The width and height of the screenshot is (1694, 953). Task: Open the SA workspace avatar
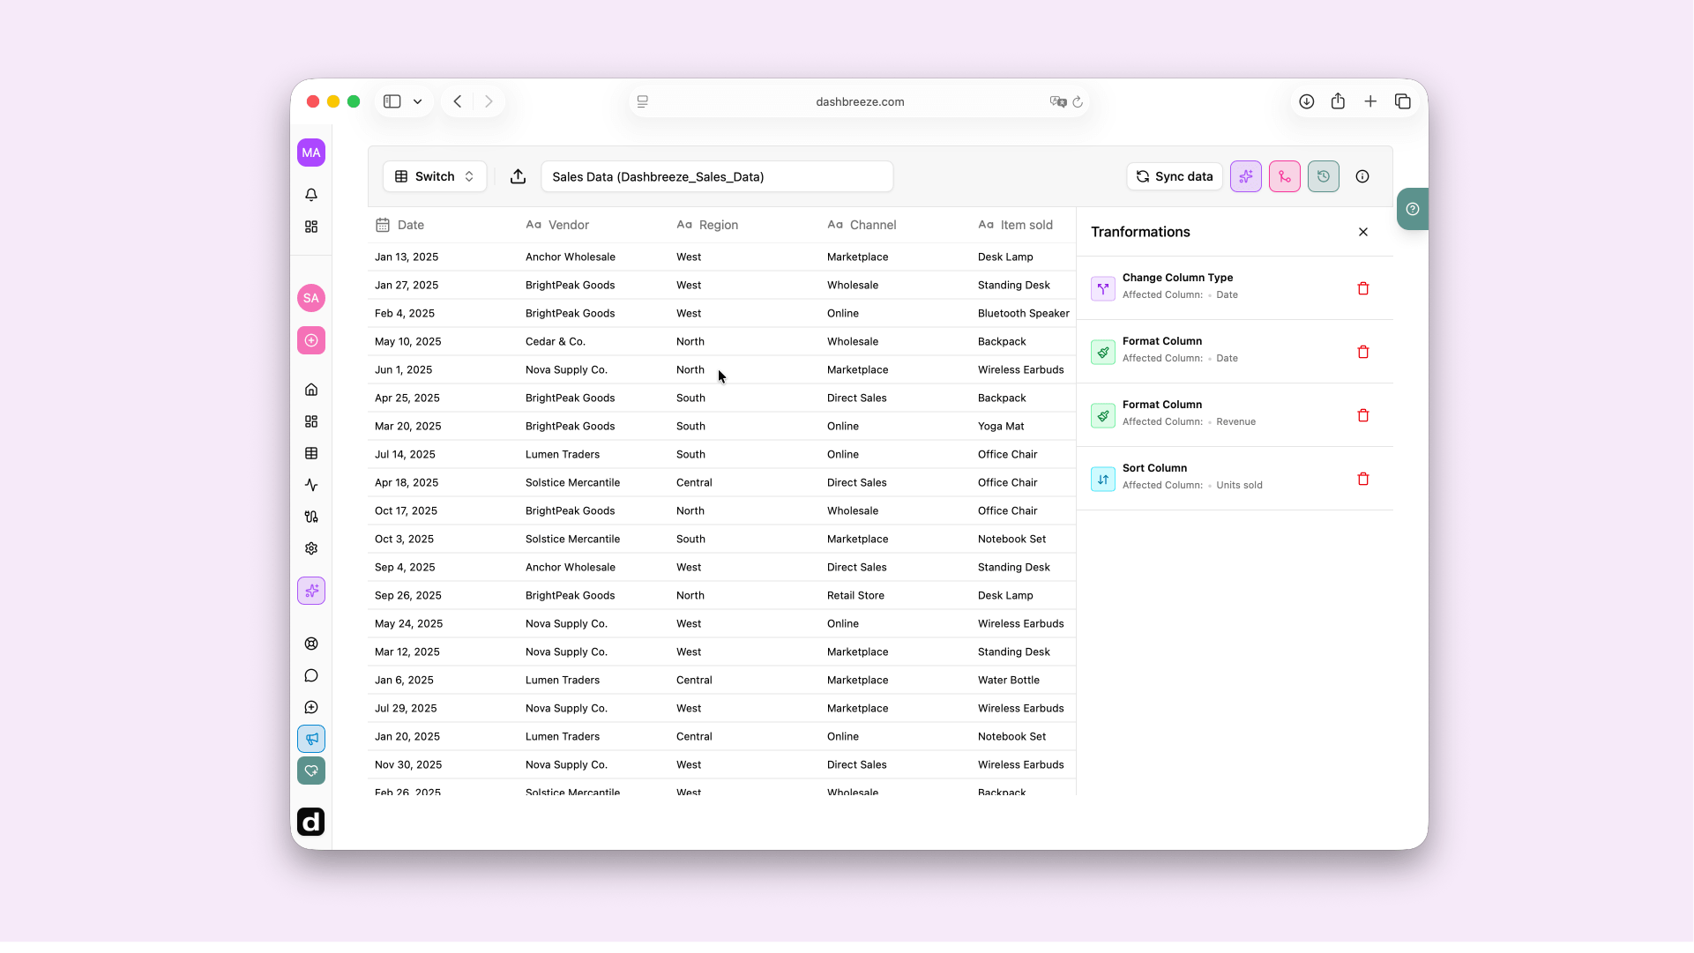click(x=311, y=298)
